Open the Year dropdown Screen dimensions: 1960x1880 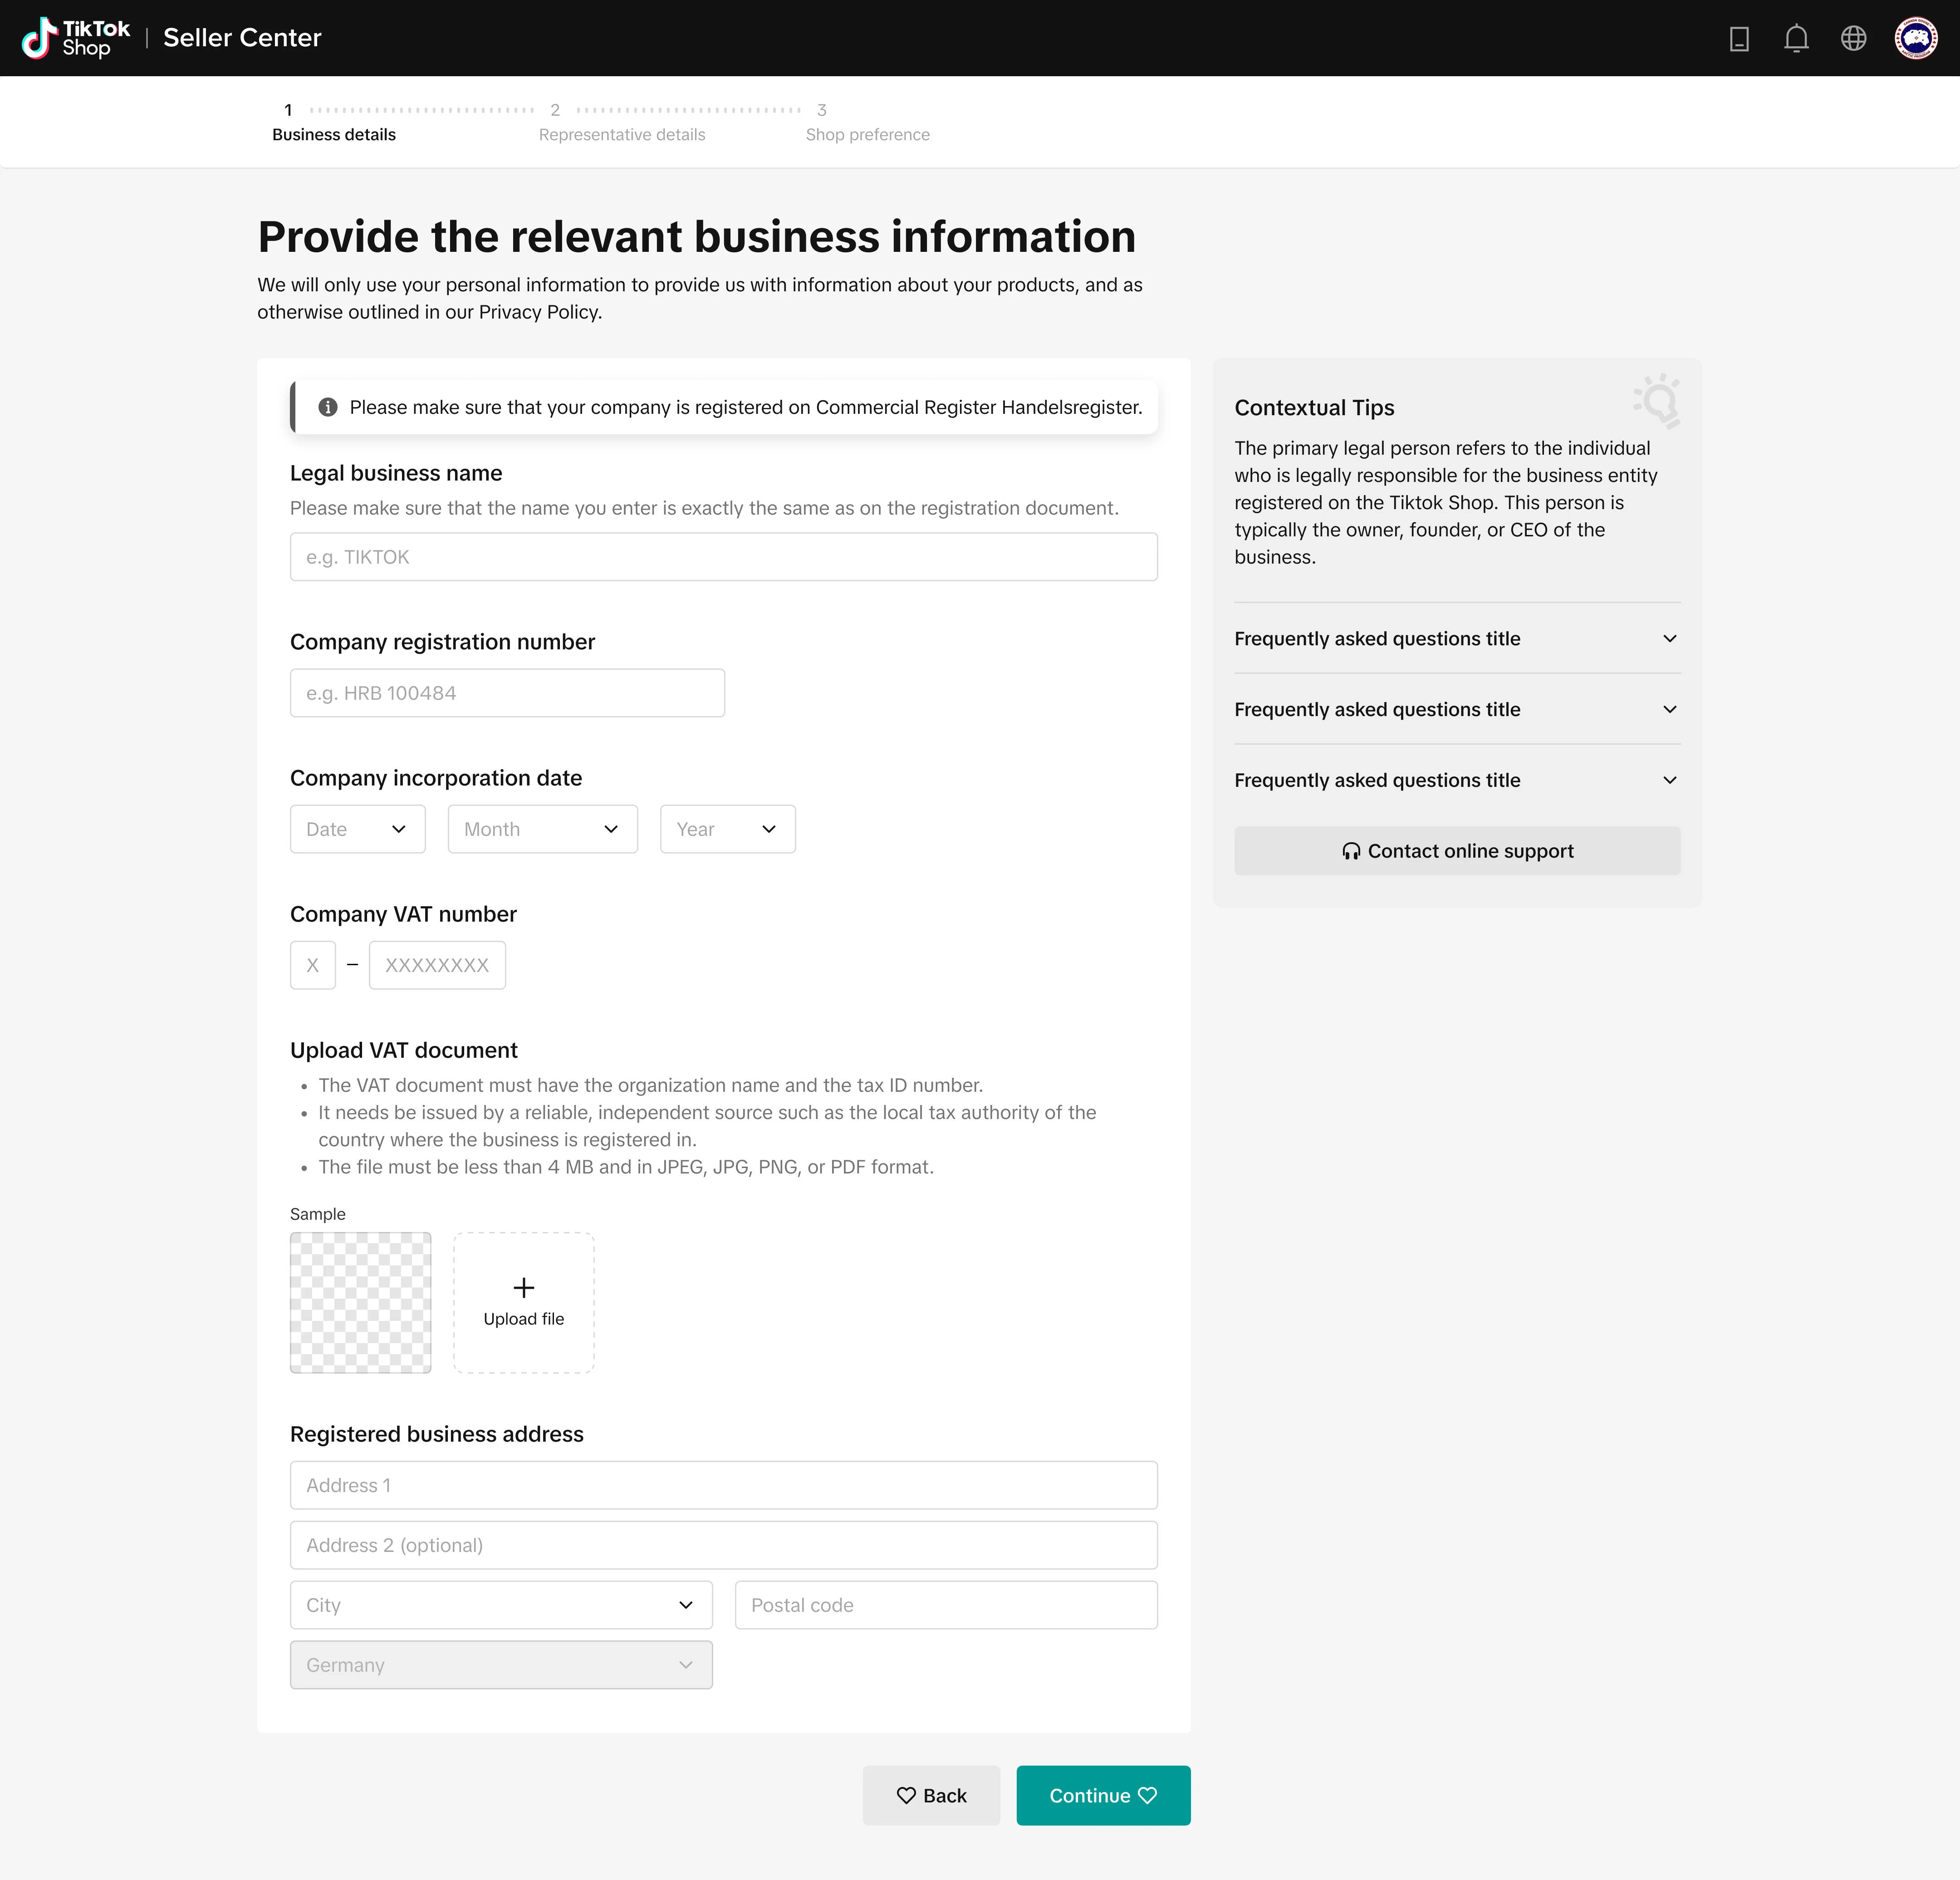727,829
